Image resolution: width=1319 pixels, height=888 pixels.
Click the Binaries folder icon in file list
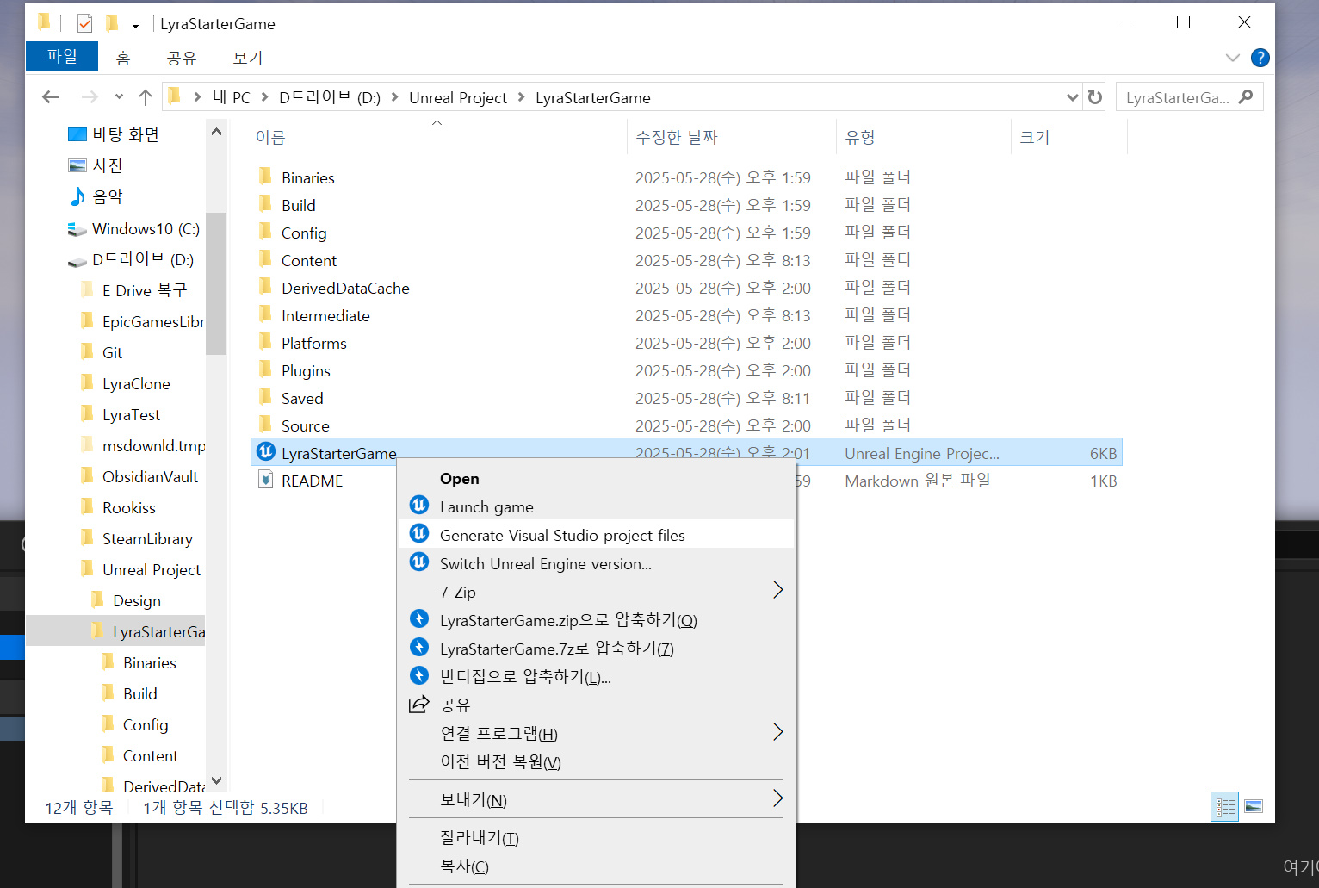click(x=266, y=177)
